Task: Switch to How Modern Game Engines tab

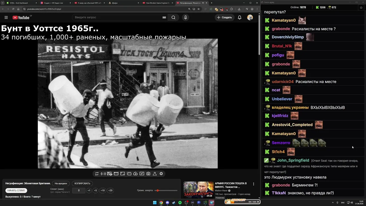Action: click(x=157, y=3)
